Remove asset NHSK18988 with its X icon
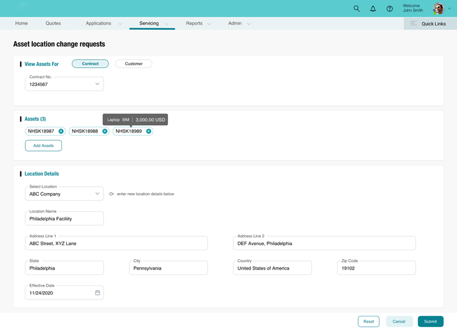The width and height of the screenshot is (457, 331). point(105,132)
